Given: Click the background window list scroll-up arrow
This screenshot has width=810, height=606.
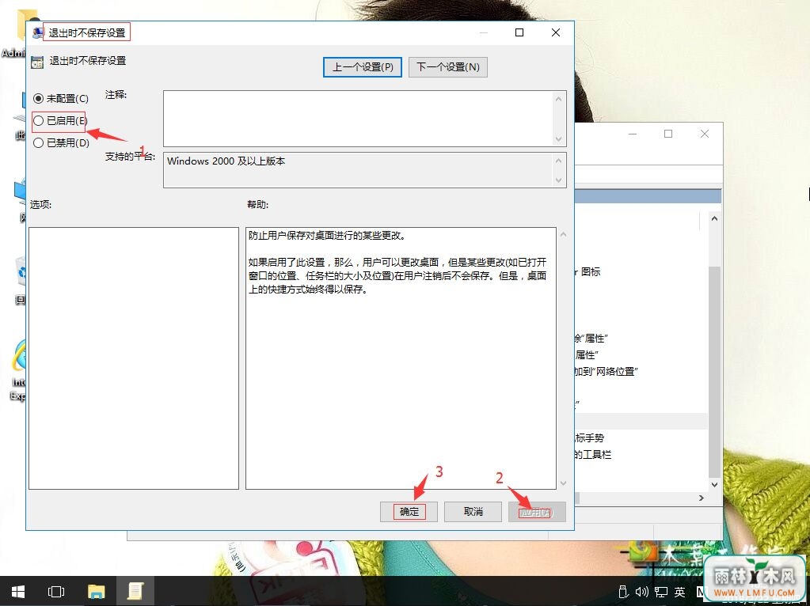Looking at the screenshot, I should tap(714, 218).
